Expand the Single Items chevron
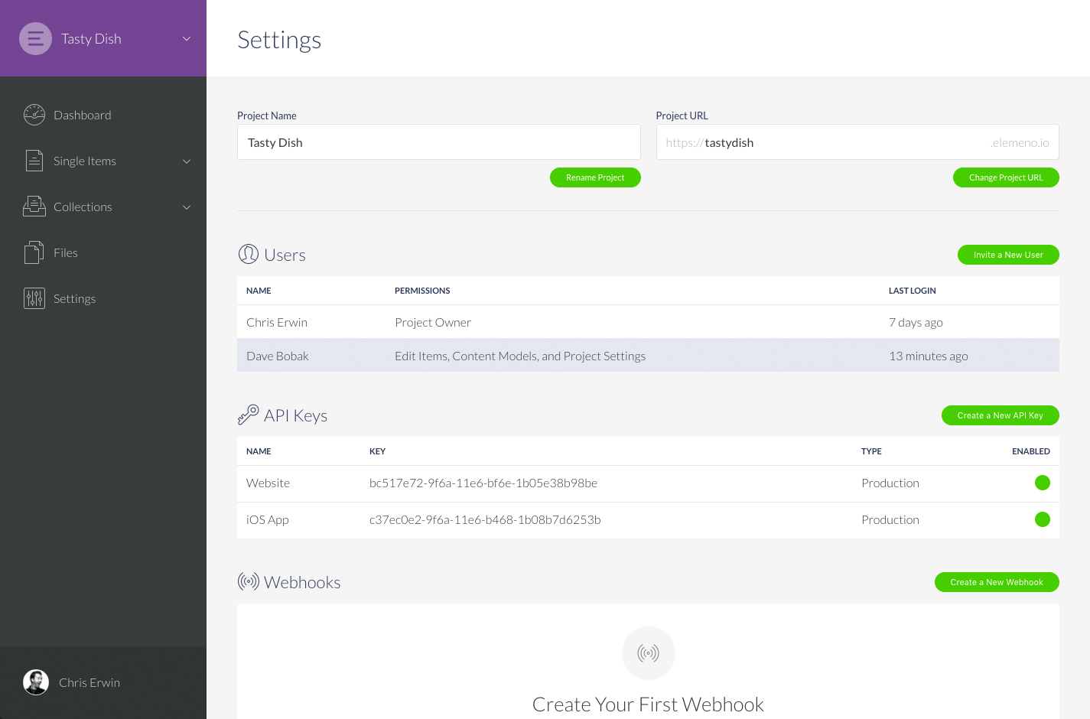The height and width of the screenshot is (719, 1090). pos(187,161)
